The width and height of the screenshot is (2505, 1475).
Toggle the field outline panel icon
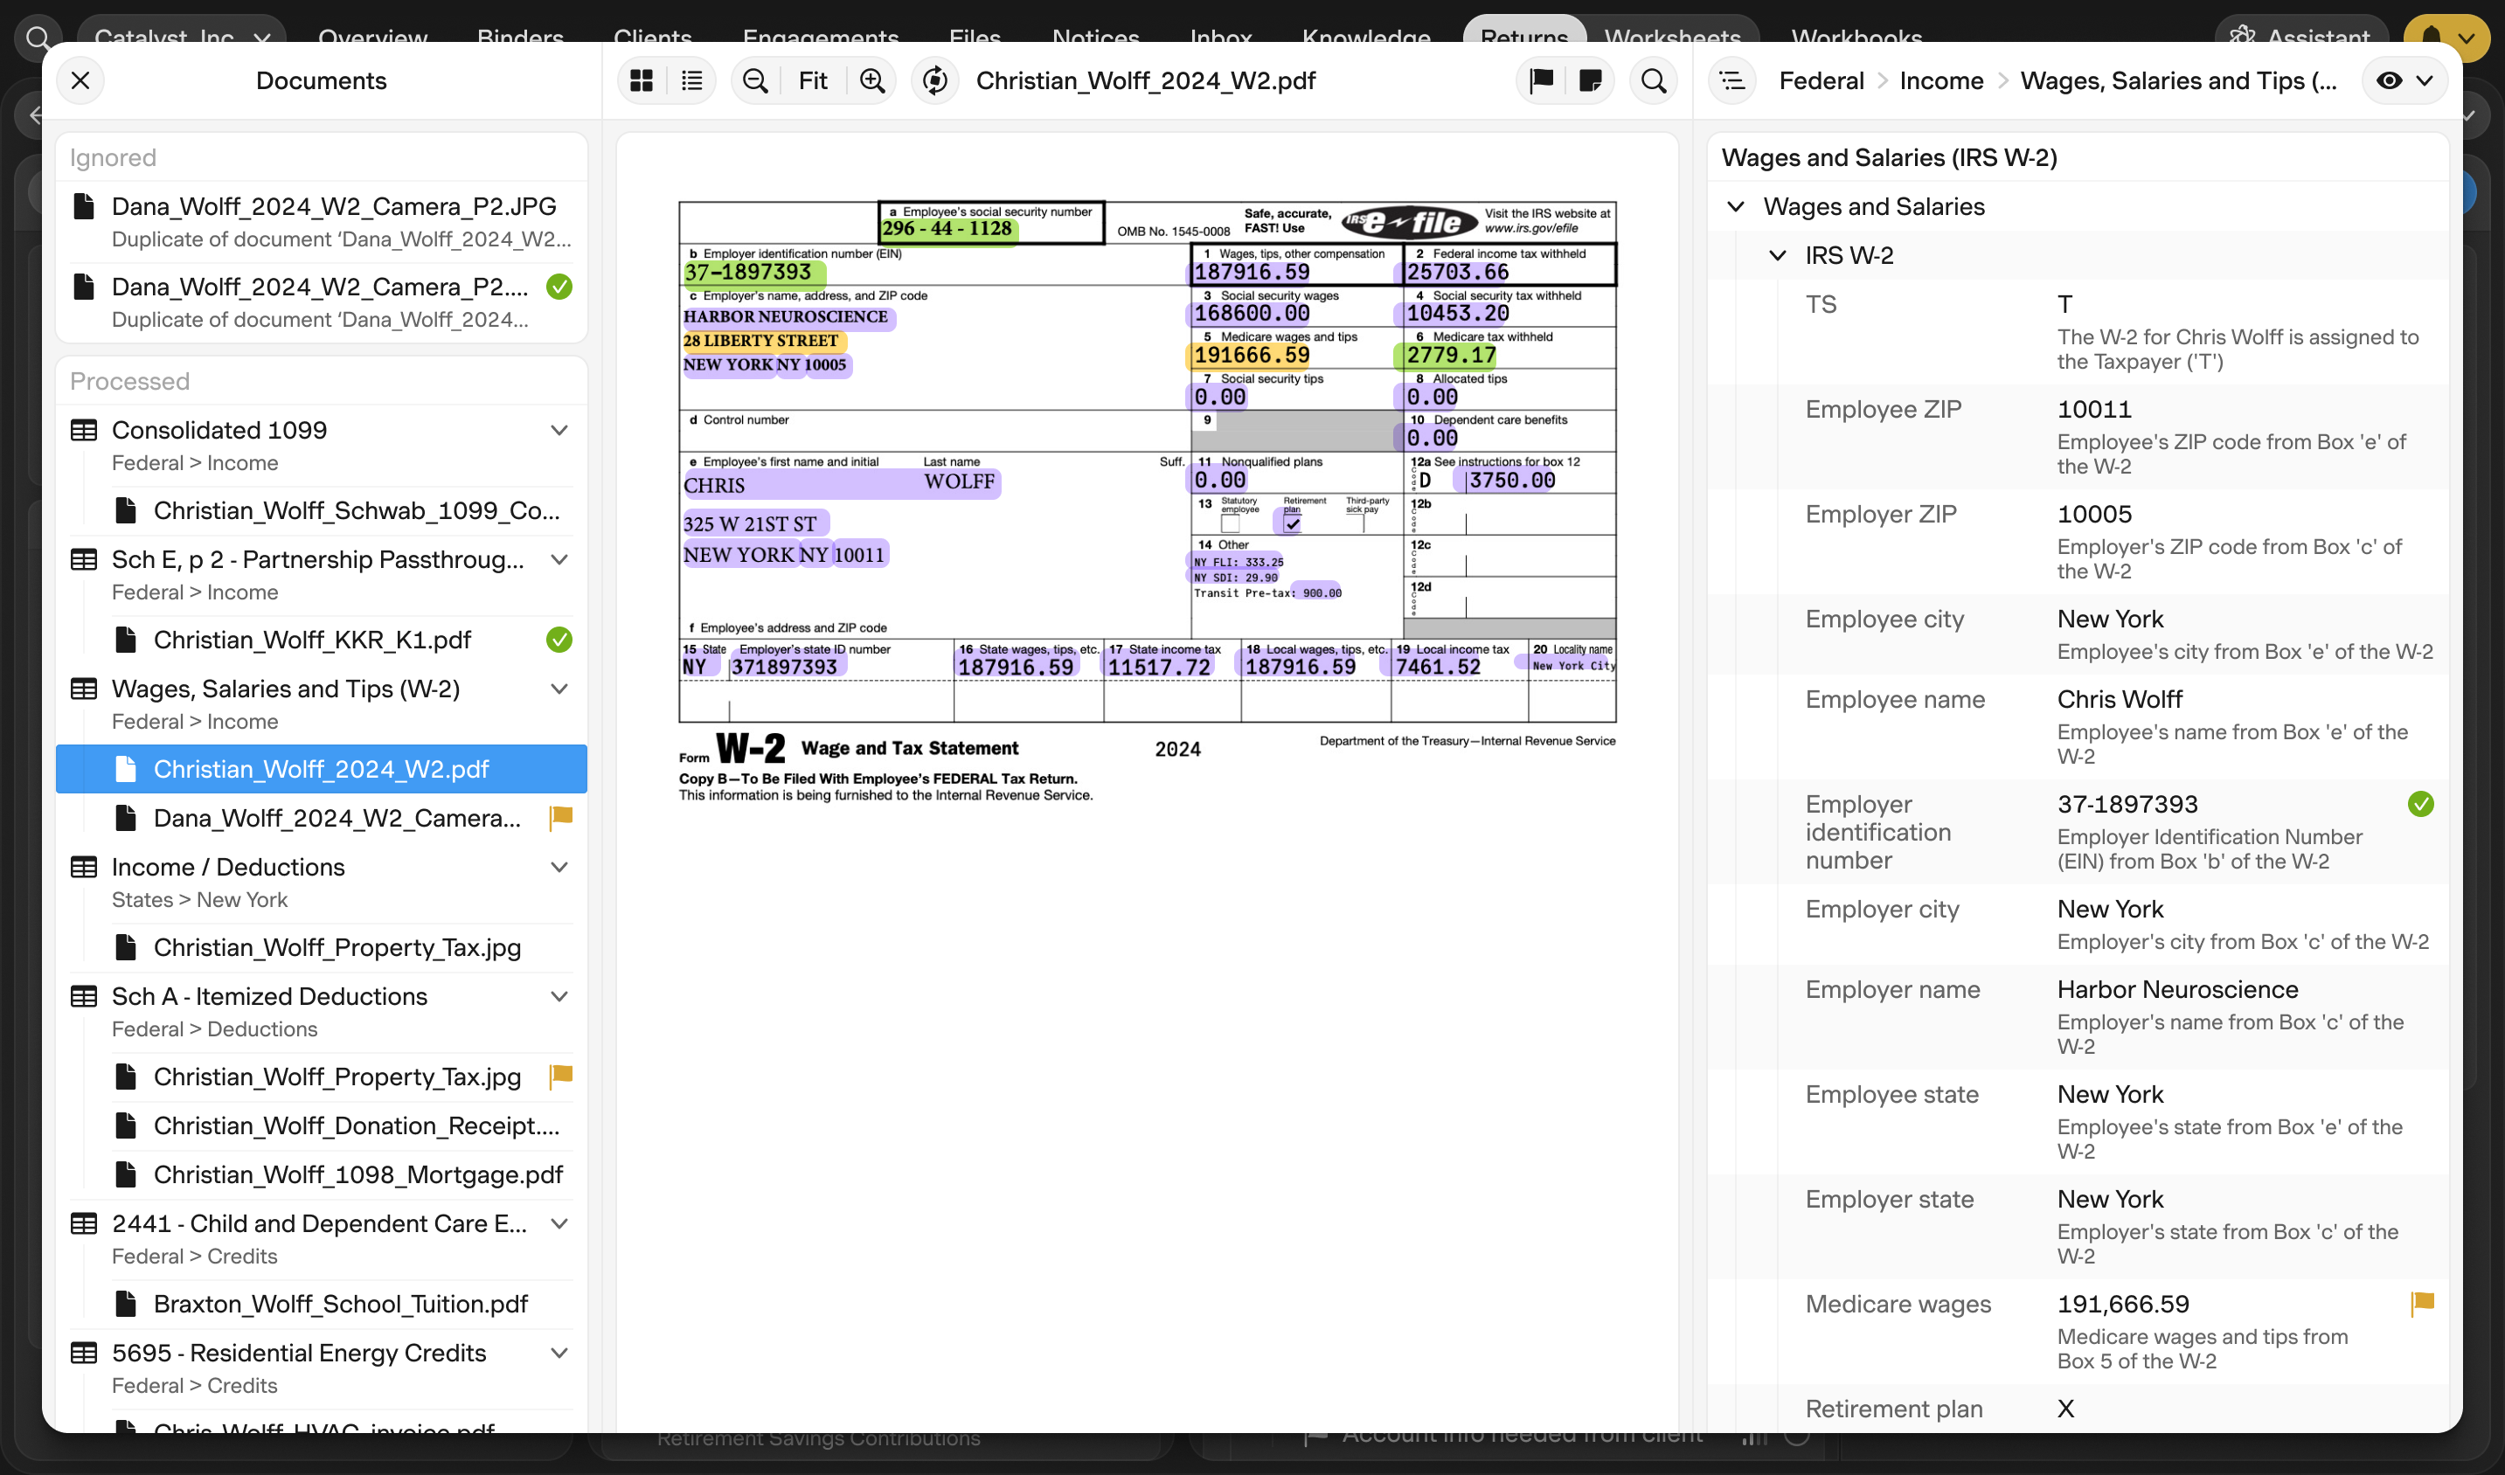click(x=1732, y=80)
